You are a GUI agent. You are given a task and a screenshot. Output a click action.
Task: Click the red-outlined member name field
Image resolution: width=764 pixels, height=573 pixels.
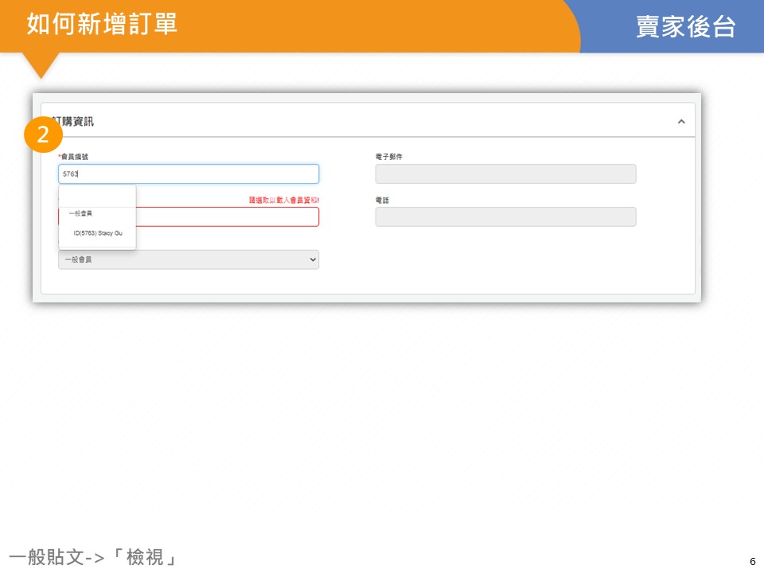(x=227, y=216)
